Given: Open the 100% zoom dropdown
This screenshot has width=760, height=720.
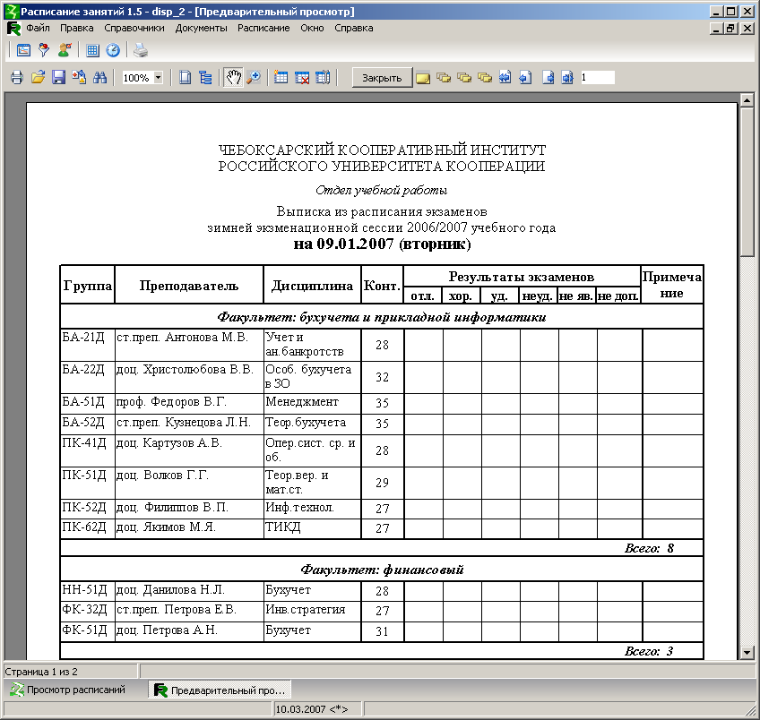Looking at the screenshot, I should [x=158, y=78].
